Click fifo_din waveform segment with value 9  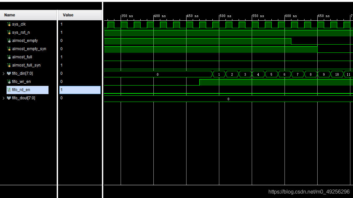(x=324, y=74)
